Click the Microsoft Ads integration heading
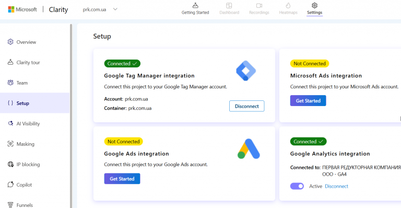 click(x=326, y=76)
